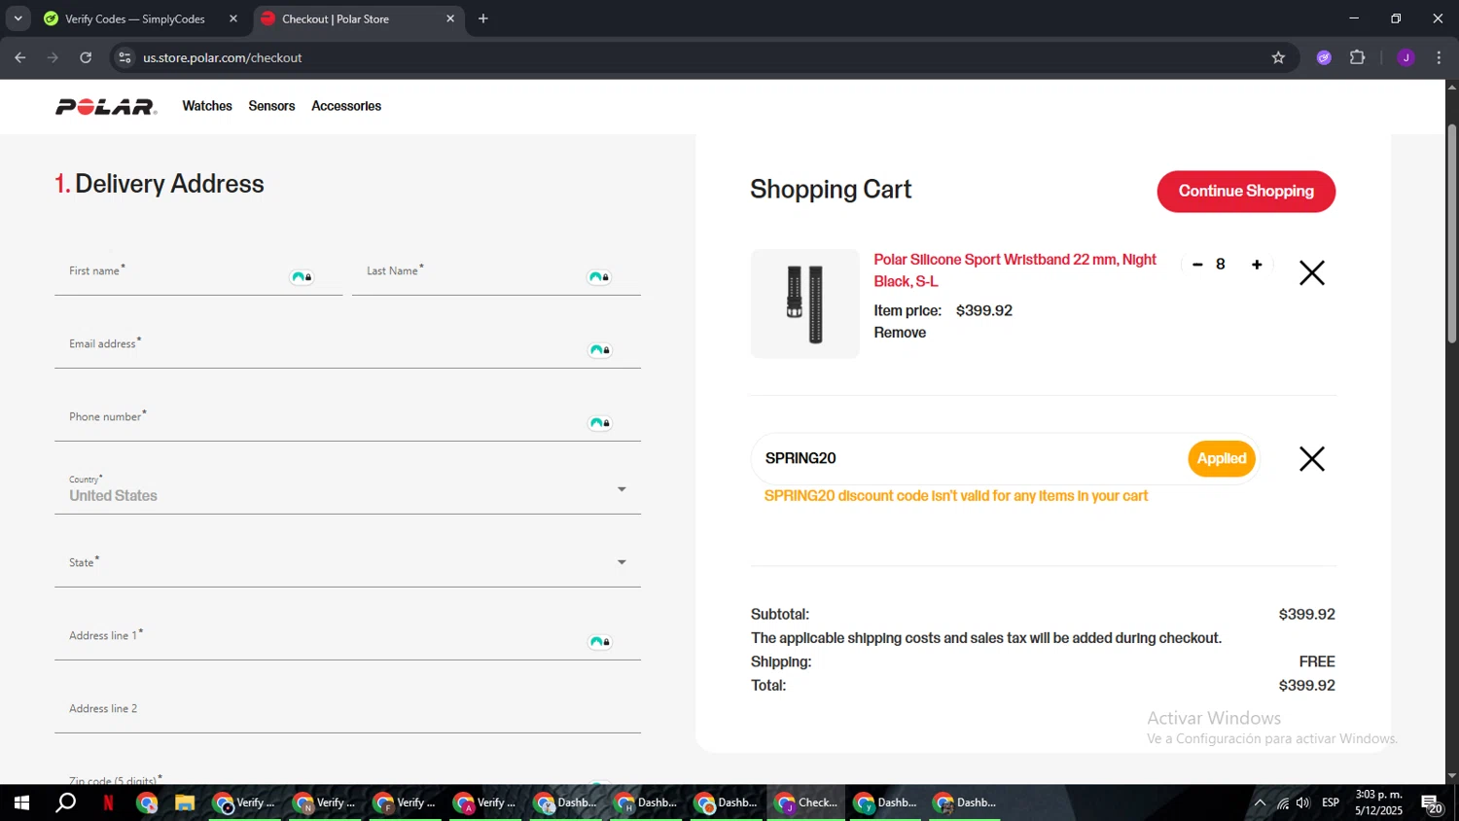
Task: Open the Sensors menu
Action: [271, 106]
